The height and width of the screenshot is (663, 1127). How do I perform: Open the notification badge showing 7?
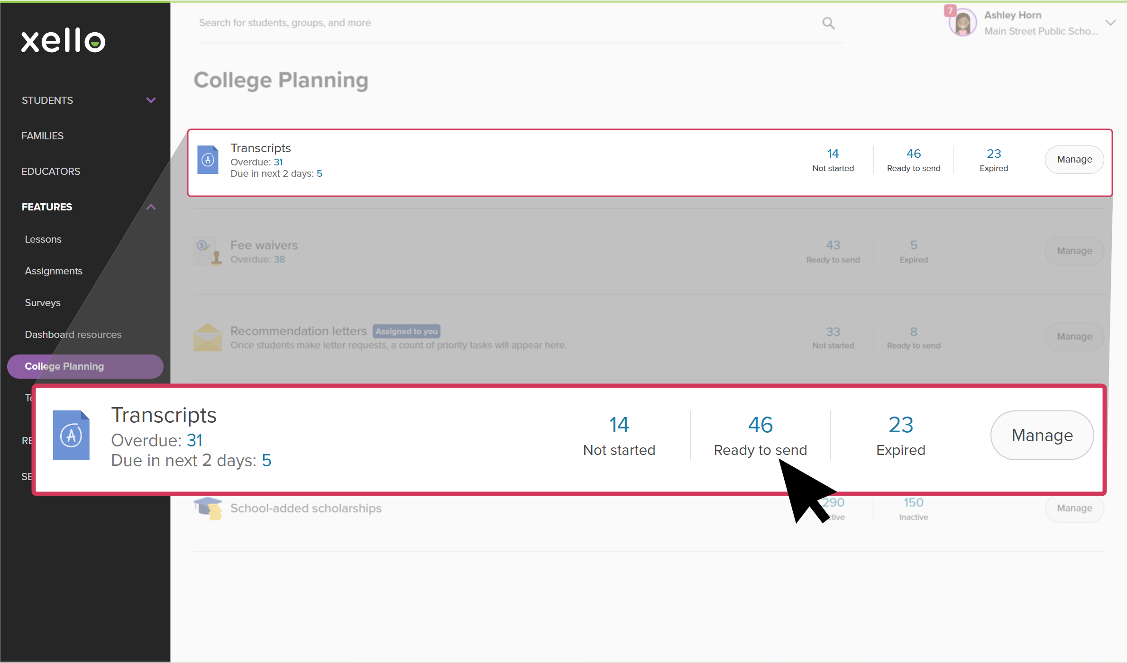(950, 10)
